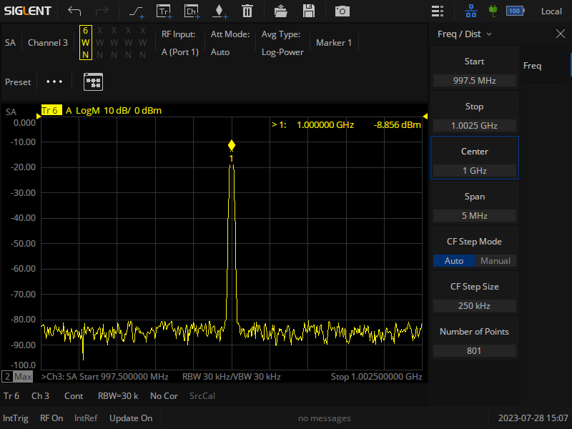Screen dimensions: 572x429
Task: Open the recall file folder icon
Action: click(x=280, y=11)
